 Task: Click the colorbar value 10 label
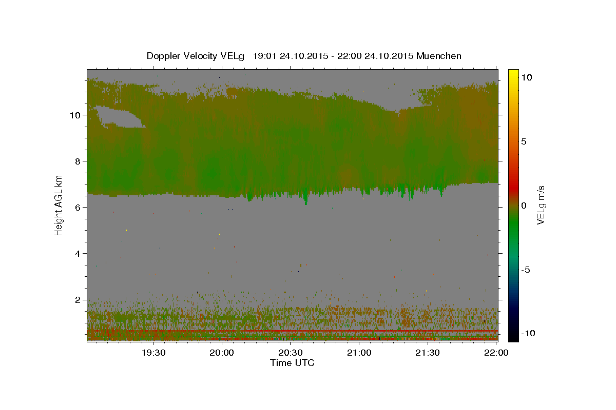click(526, 77)
